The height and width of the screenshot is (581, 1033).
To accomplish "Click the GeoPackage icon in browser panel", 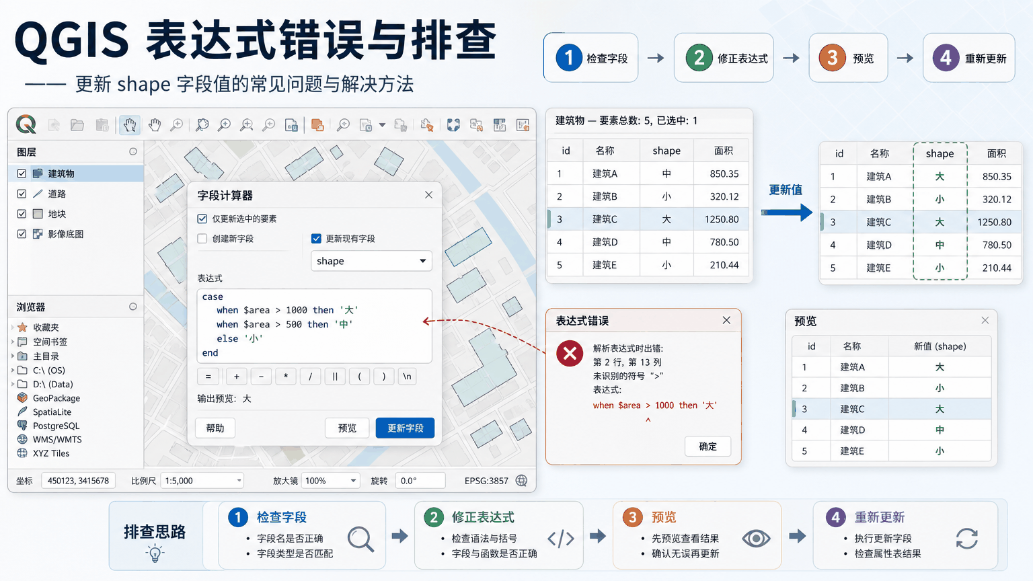I will point(22,398).
